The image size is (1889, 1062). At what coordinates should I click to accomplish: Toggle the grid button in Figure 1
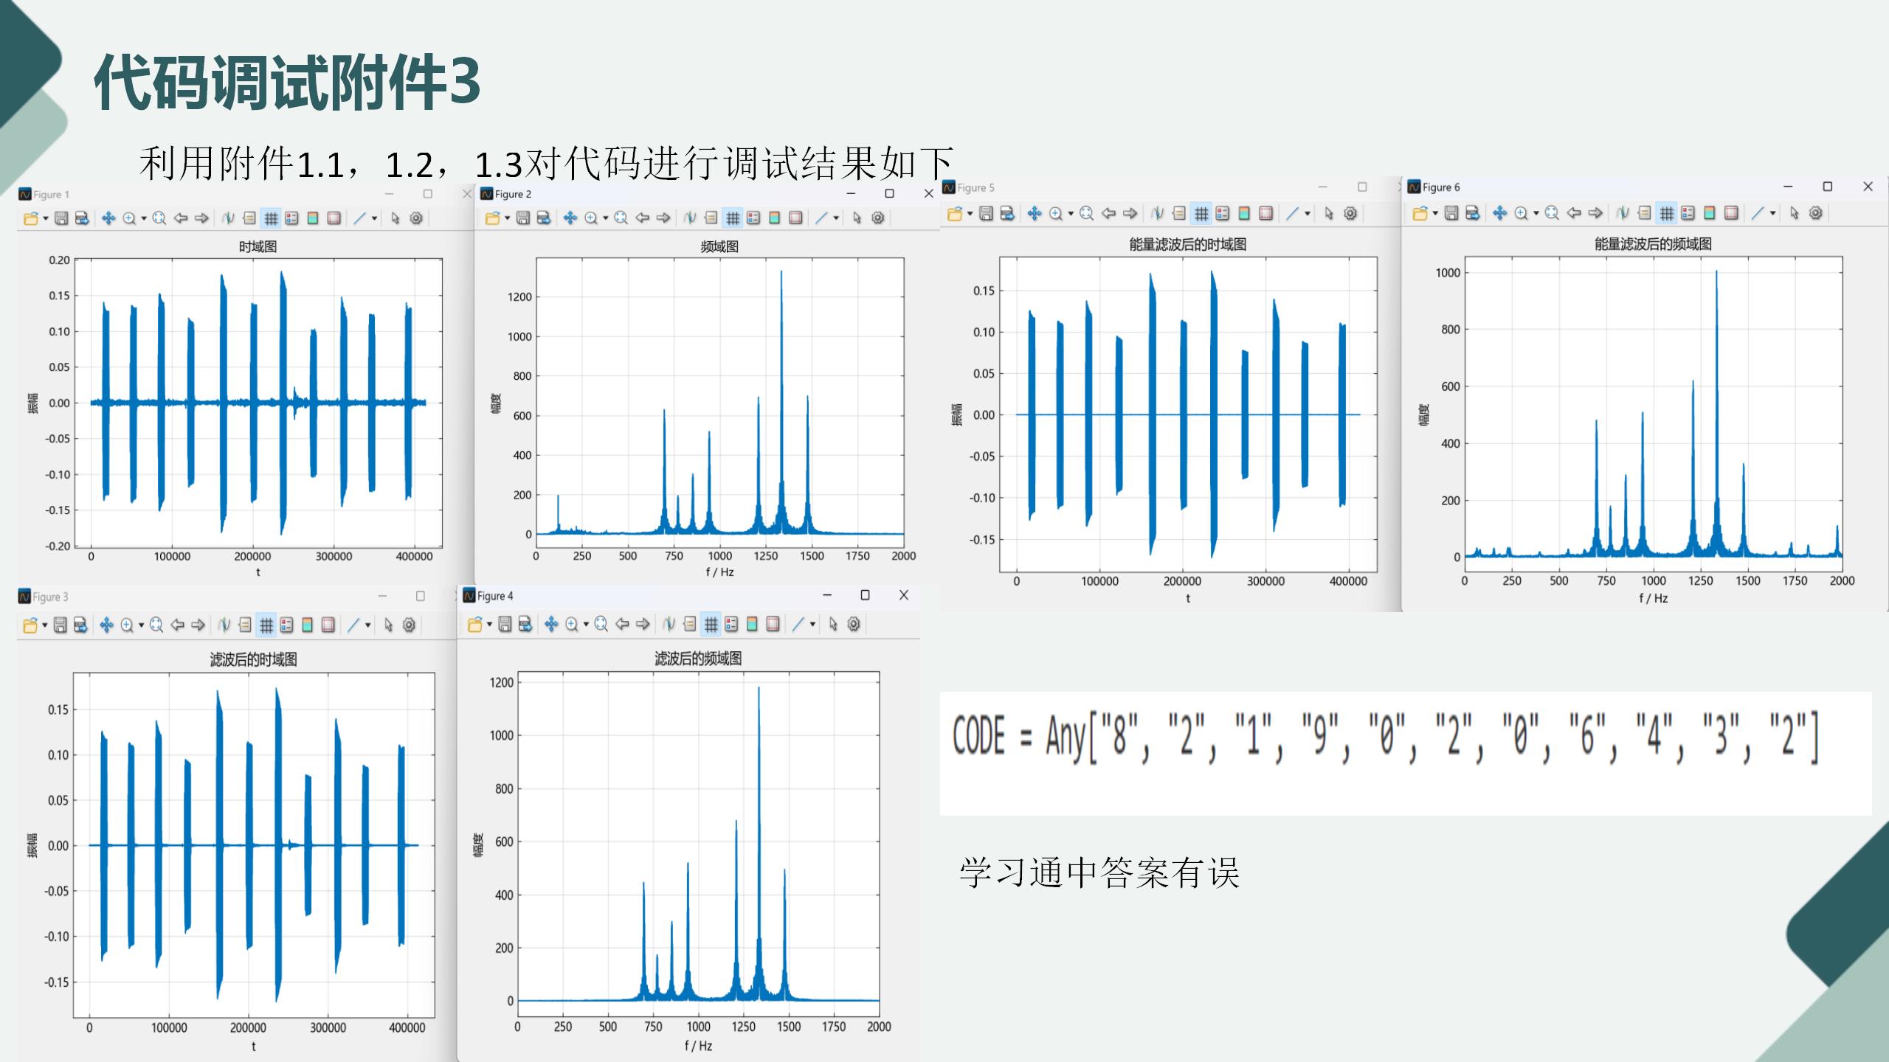tap(271, 218)
